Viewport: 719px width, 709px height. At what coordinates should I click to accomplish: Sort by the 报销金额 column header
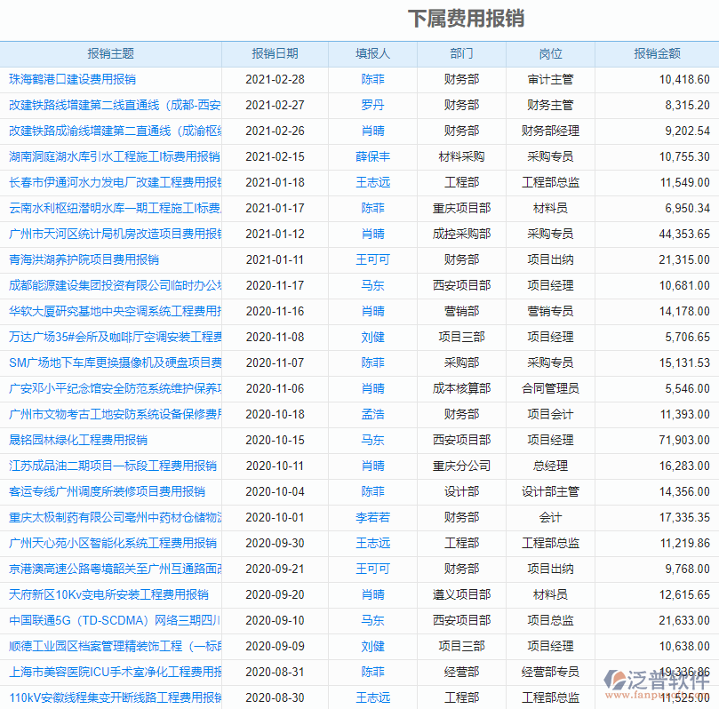click(x=657, y=54)
